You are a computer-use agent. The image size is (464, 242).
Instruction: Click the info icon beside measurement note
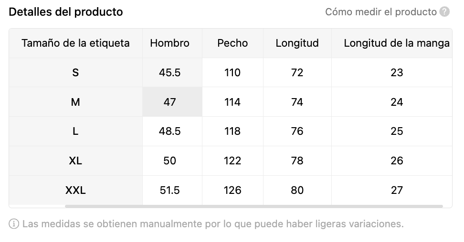click(14, 223)
